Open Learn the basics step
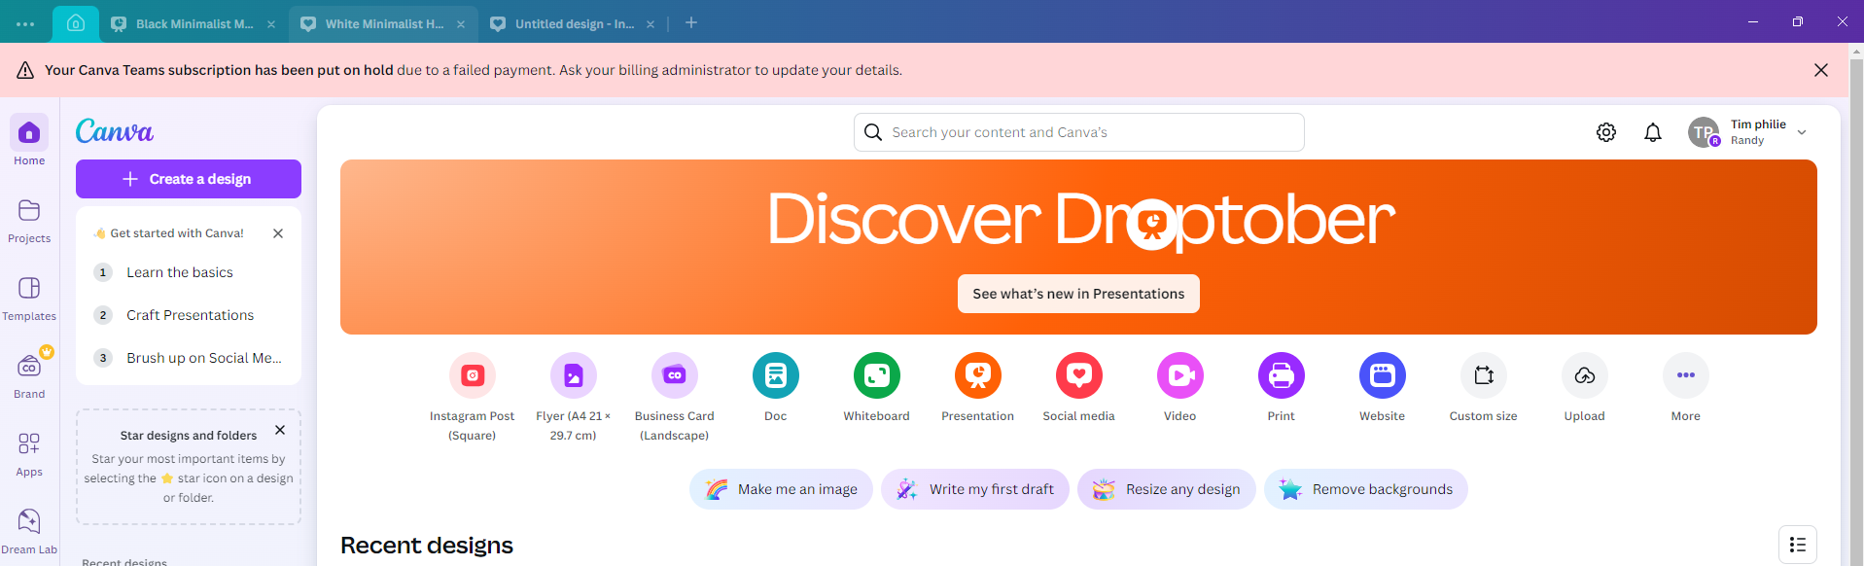This screenshot has height=566, width=1864. tap(189, 272)
